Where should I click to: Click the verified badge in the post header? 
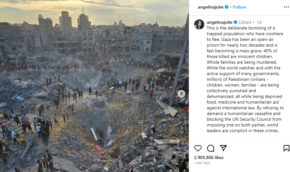pyautogui.click(x=227, y=7)
